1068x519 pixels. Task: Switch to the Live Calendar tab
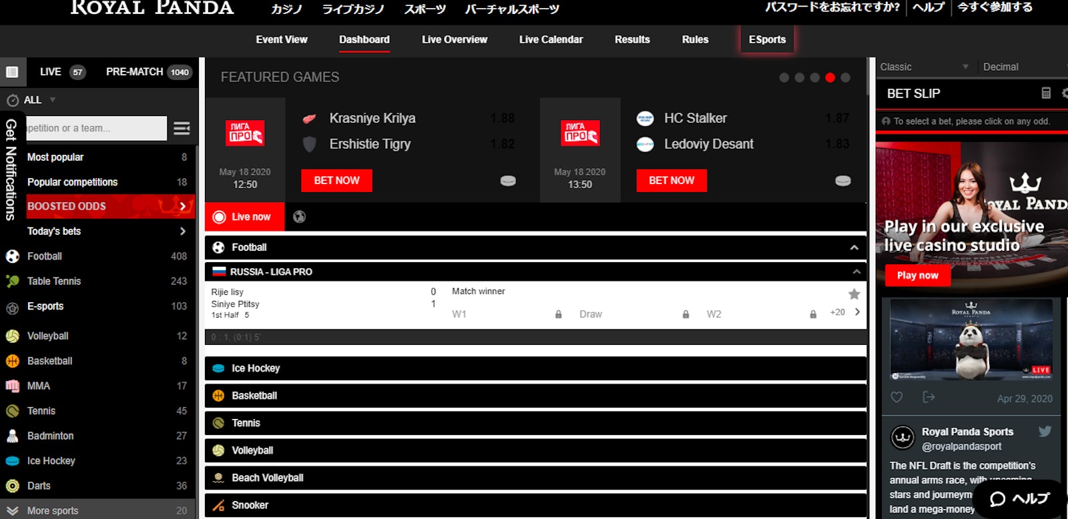tap(551, 39)
